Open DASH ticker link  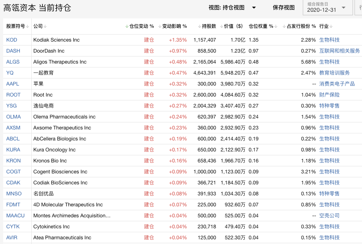(13, 51)
